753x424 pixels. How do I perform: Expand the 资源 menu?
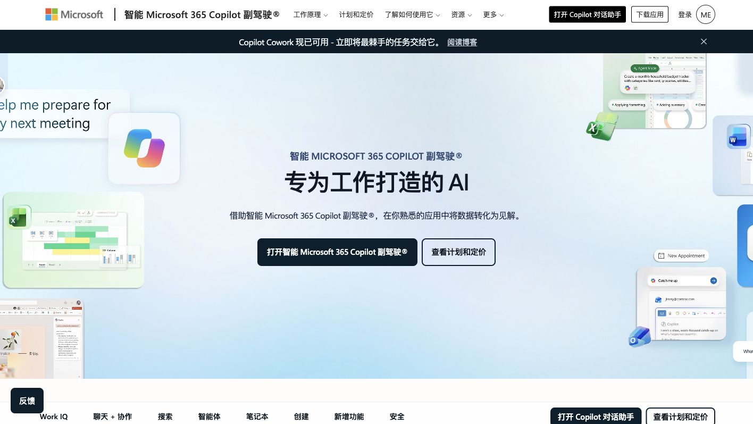pyautogui.click(x=461, y=15)
